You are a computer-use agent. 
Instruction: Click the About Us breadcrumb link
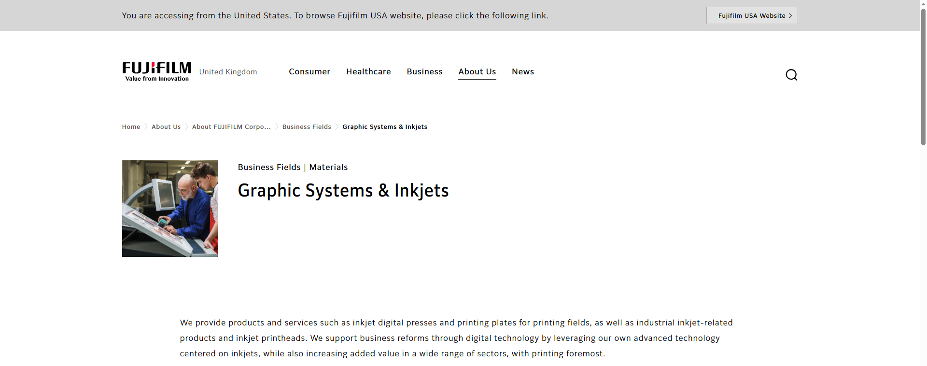coord(166,127)
